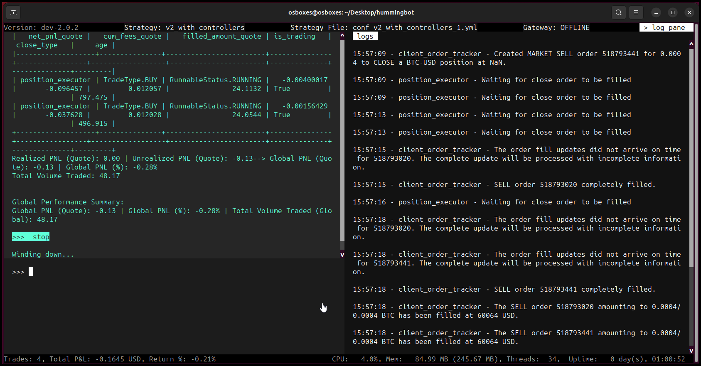Select the logs tab
Viewport: 701px width, 366px height.
pyautogui.click(x=365, y=37)
